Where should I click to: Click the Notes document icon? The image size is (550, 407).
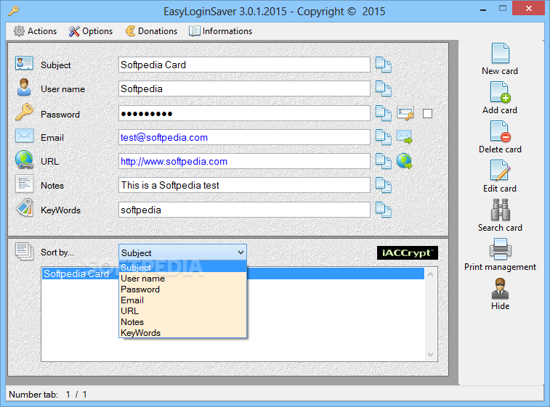tap(24, 184)
